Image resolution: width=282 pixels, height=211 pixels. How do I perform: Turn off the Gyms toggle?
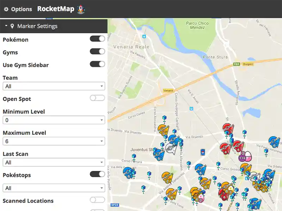click(x=97, y=51)
